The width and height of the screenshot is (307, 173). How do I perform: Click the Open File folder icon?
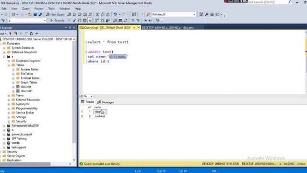pyautogui.click(x=30, y=14)
